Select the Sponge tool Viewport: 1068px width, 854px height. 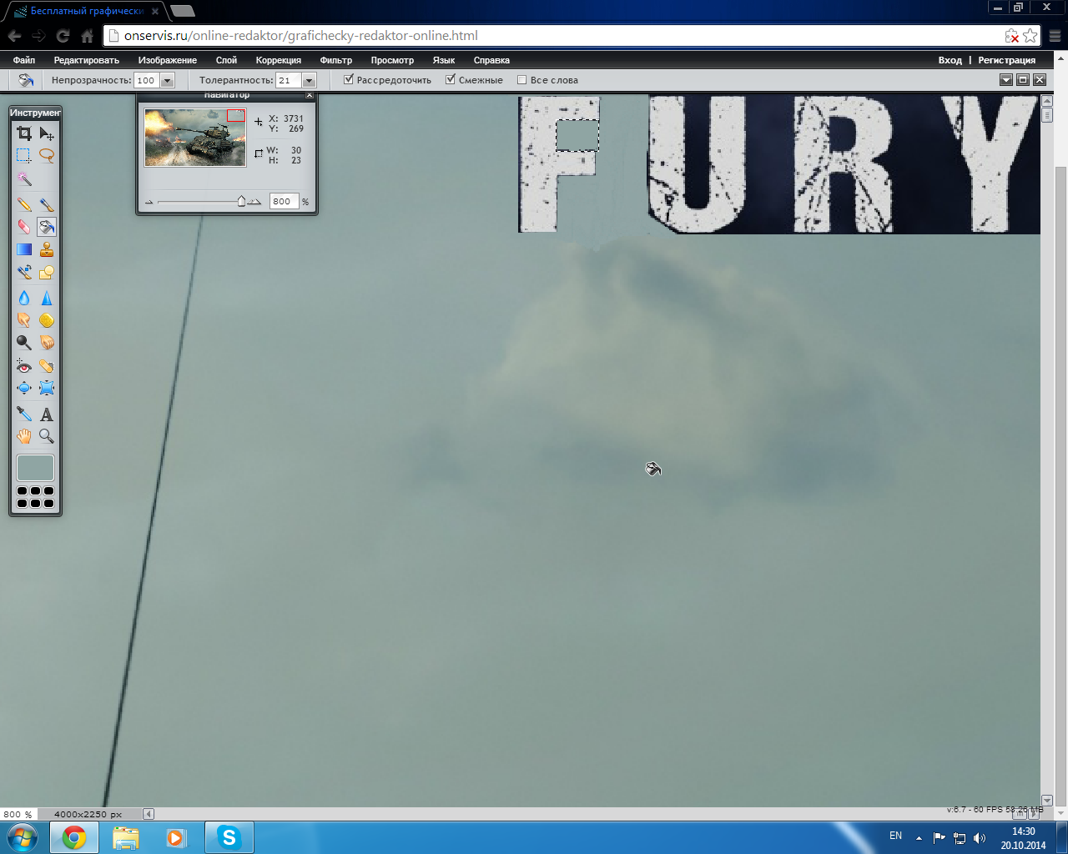coord(47,320)
